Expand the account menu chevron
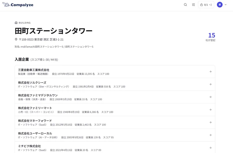 [225, 4]
